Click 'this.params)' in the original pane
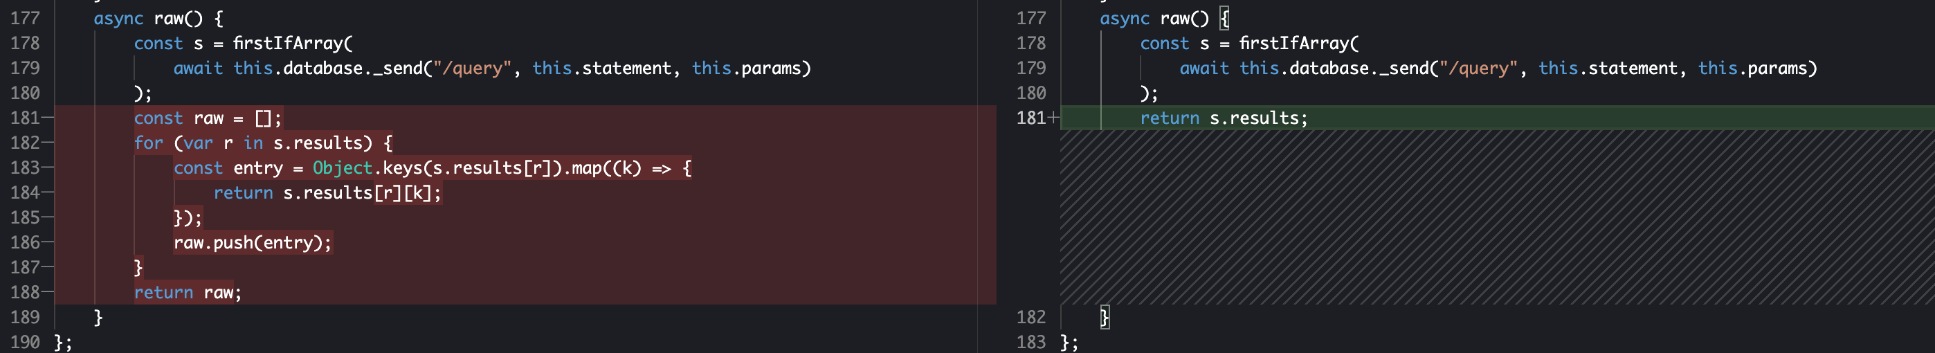1935x353 pixels. 751,69
